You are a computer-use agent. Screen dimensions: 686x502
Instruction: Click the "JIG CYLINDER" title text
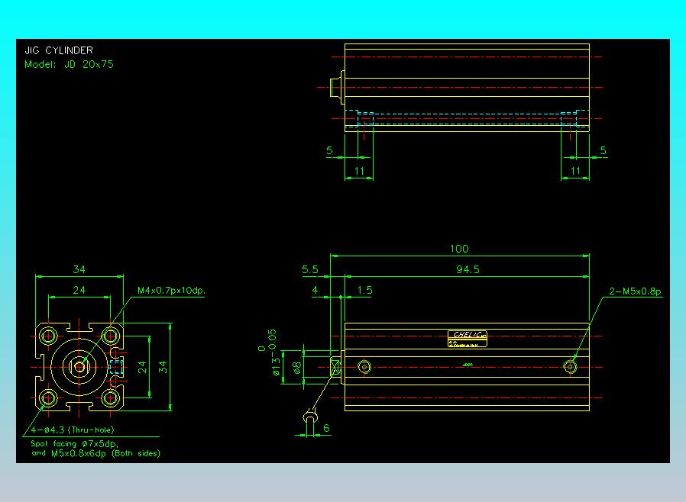click(x=59, y=50)
